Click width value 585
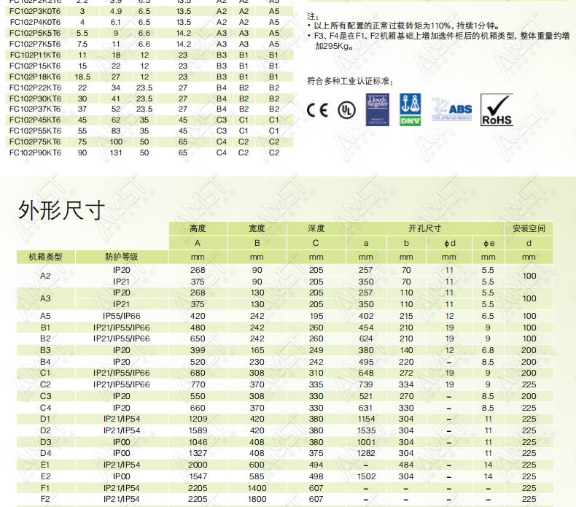Viewport: 576px width, 507px height. tap(257, 477)
